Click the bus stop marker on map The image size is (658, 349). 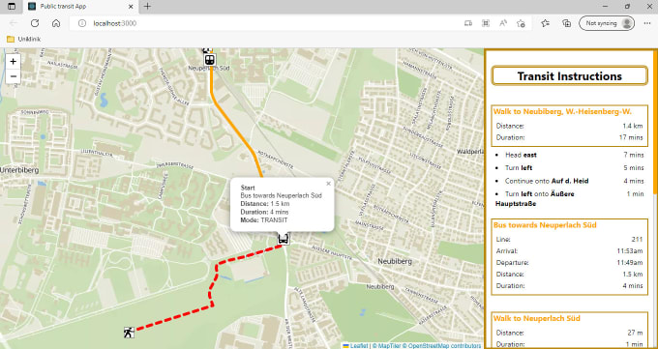tap(284, 239)
